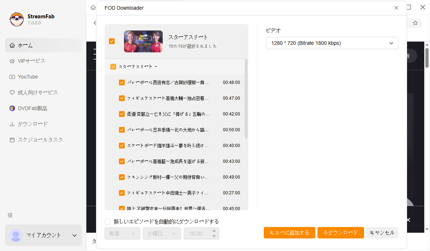The height and width of the screenshot is (251, 430).
Task: Enable 新しいエピソードを自動的にダウンロードする
Action: pos(107,221)
